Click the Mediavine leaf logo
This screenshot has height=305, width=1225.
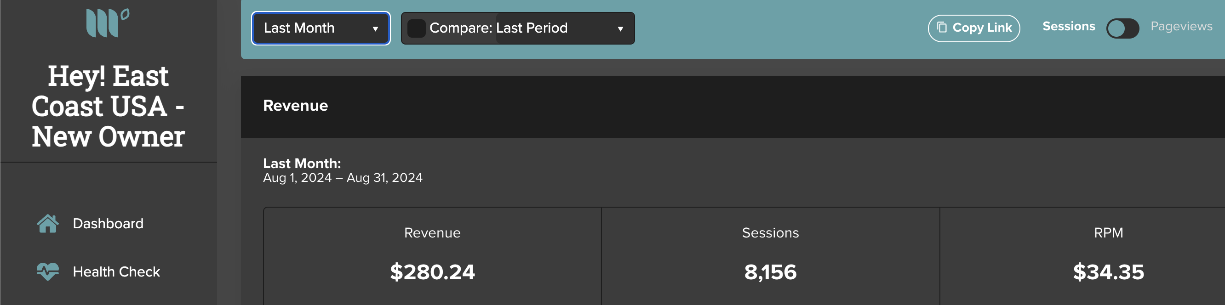pos(108,23)
